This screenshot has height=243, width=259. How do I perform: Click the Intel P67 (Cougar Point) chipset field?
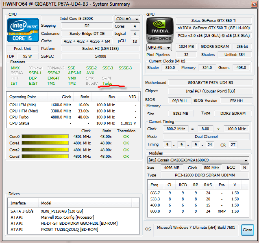pyautogui.click(x=211, y=91)
